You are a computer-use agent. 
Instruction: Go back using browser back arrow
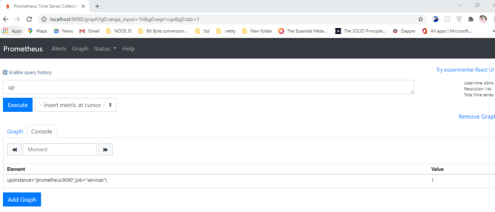point(5,19)
